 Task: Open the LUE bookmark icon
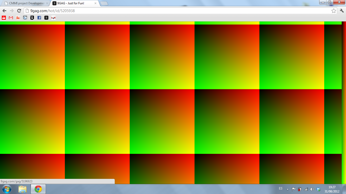pos(53,18)
